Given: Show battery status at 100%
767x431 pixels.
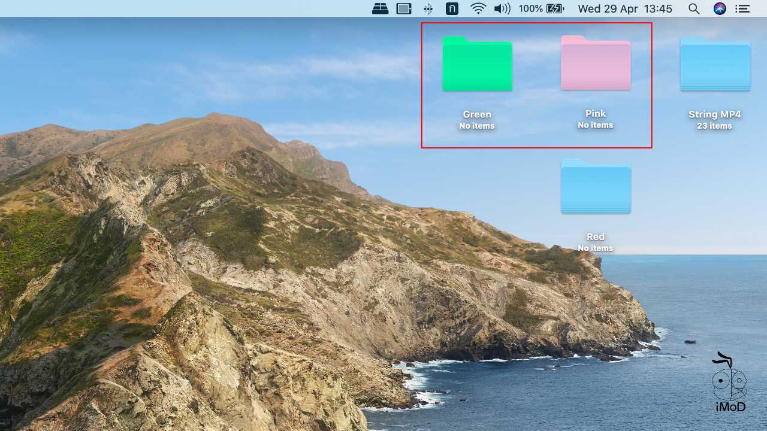Looking at the screenshot, I should click(x=542, y=8).
